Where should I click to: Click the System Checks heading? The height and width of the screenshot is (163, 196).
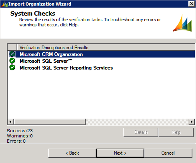pyautogui.click(x=33, y=14)
